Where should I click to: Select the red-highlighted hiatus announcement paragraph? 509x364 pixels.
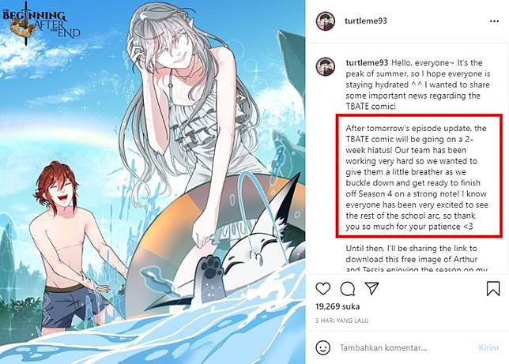[x=419, y=176]
